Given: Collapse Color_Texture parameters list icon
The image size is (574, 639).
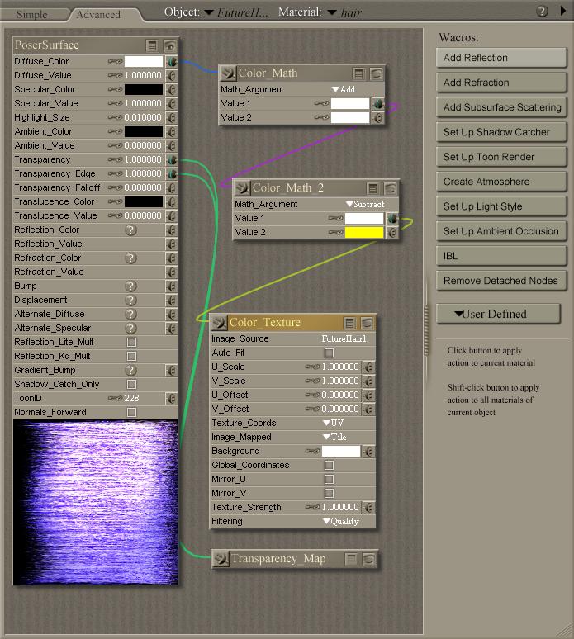Looking at the screenshot, I should [x=349, y=323].
